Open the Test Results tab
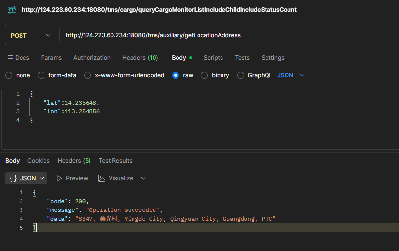This screenshot has width=399, height=251. [115, 161]
